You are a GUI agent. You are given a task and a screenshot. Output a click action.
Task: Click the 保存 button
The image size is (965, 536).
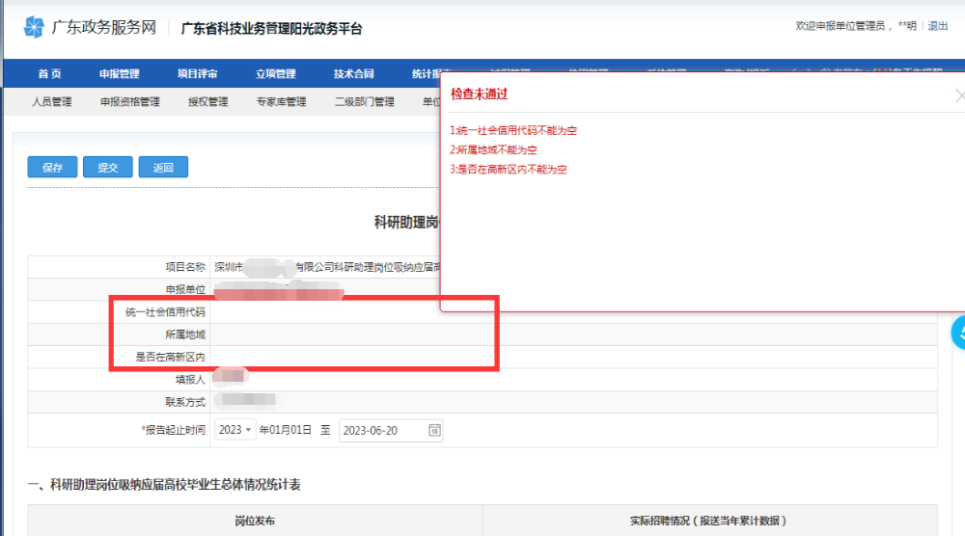(52, 168)
